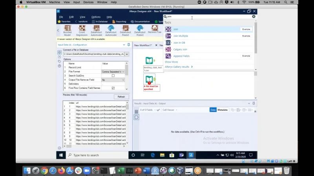Select the Boosted Model tool icon

pyautogui.click(x=68, y=28)
